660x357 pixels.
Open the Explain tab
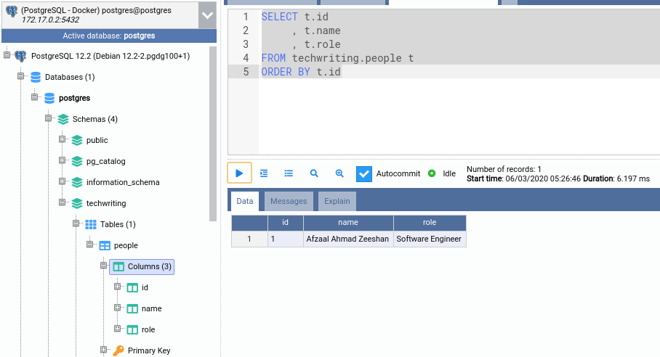click(x=337, y=201)
